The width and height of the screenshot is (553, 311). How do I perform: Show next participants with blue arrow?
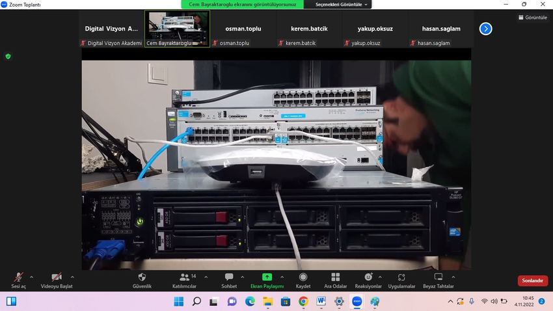coord(485,29)
